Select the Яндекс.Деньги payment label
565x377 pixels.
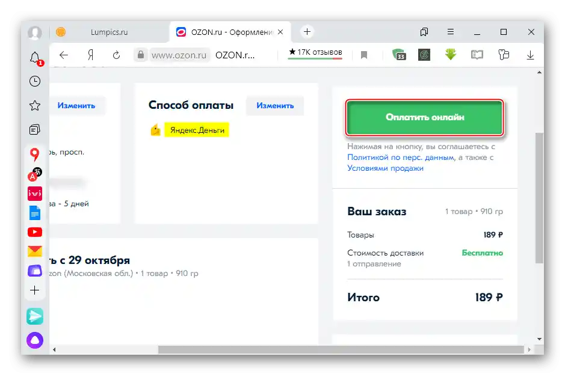click(x=197, y=130)
